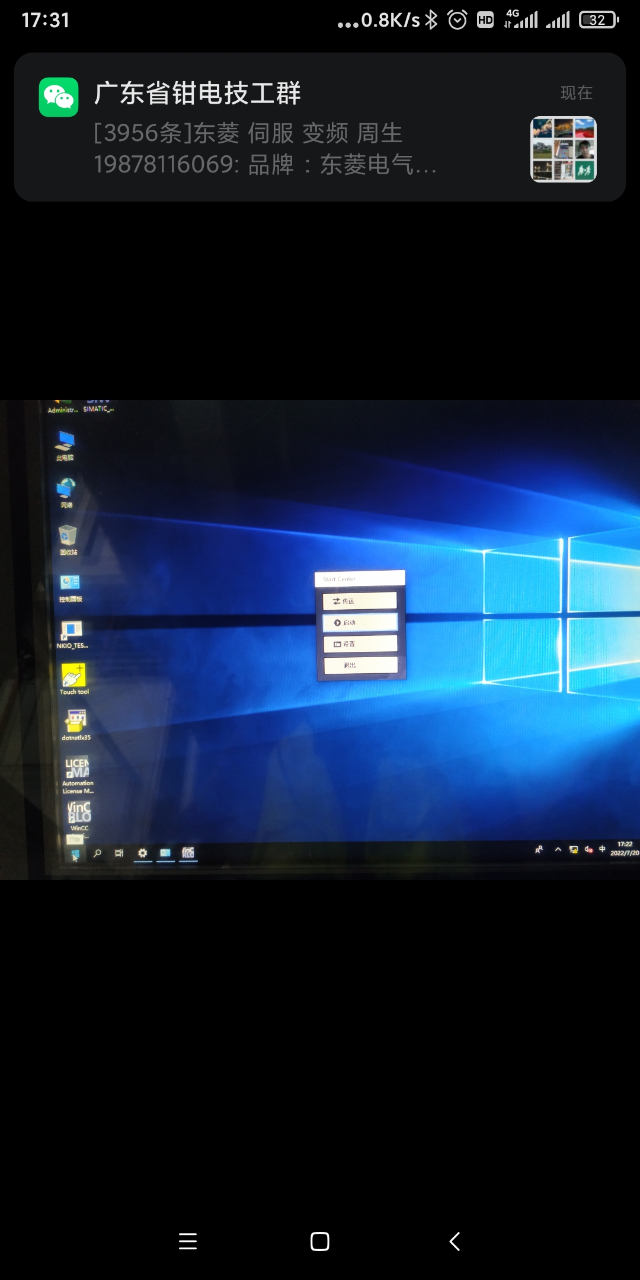Toggle the muted volume icon in tray

(588, 849)
